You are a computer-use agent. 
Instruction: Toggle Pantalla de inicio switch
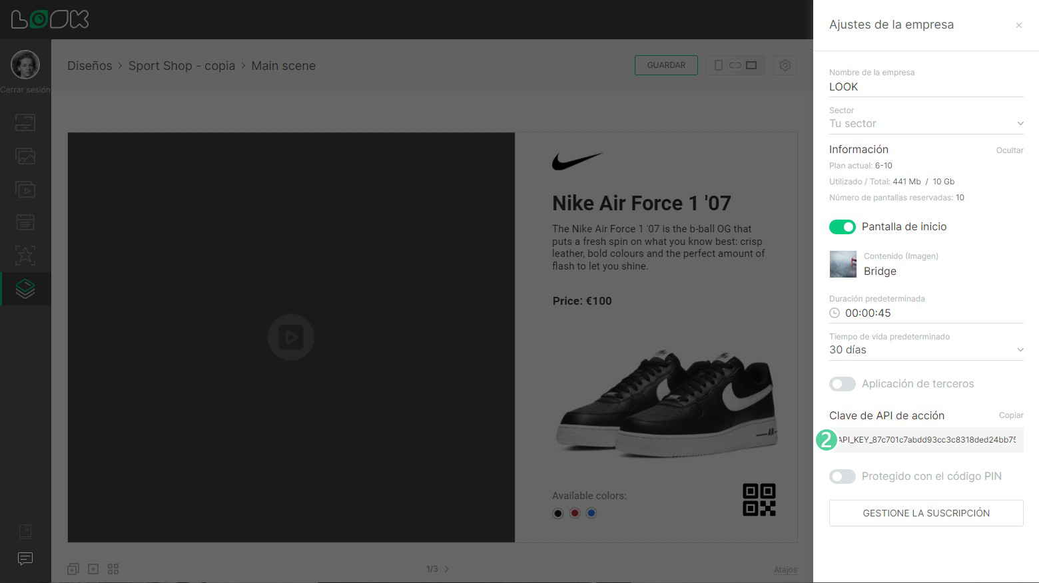(843, 227)
